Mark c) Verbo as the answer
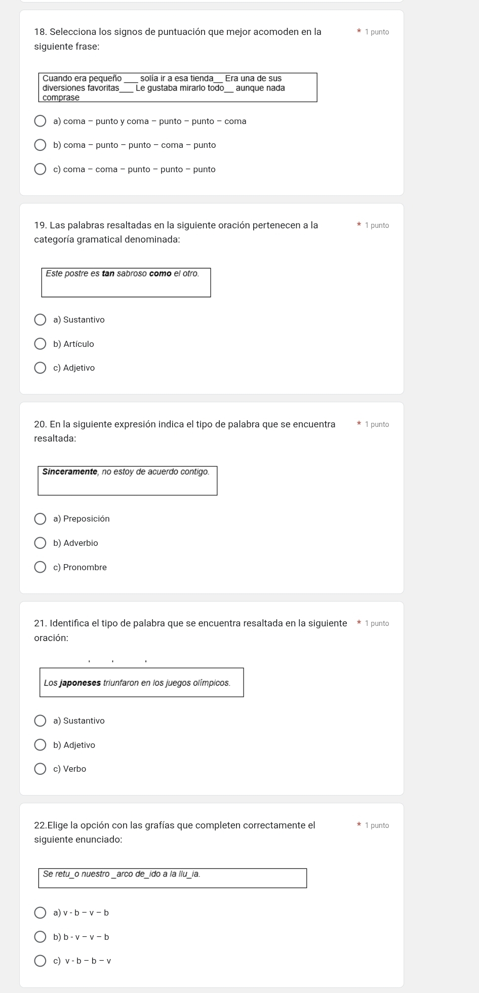 [x=40, y=769]
